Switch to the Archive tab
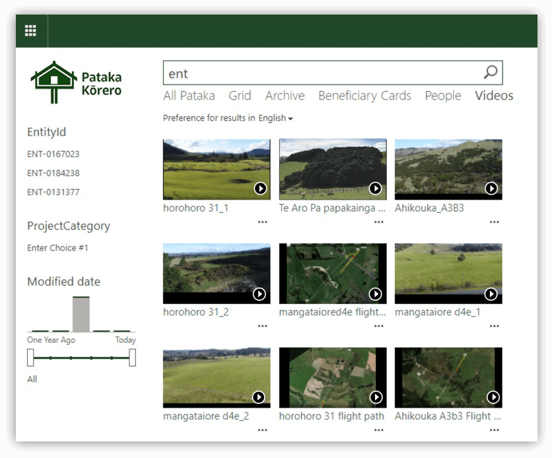The image size is (552, 458). coord(285,95)
